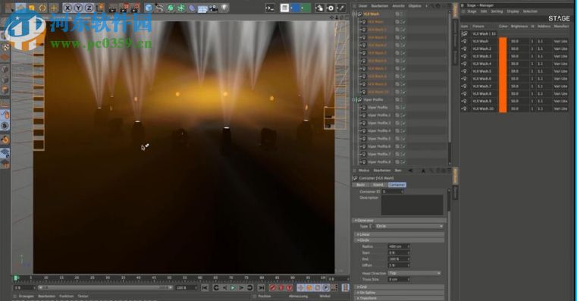577x301 pixels.
Task: Select the Scale tool in top toolbar
Action: [32, 8]
